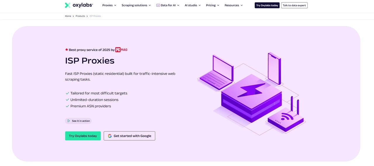This screenshot has height=166, width=374.
Task: Click the oxylabs wordmark text
Action: (x=83, y=5)
